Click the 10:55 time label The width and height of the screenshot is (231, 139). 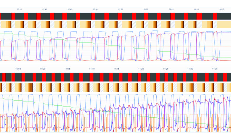click(x=18, y=69)
